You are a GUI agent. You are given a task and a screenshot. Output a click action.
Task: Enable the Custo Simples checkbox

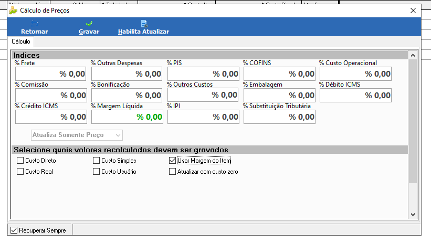tap(96, 160)
